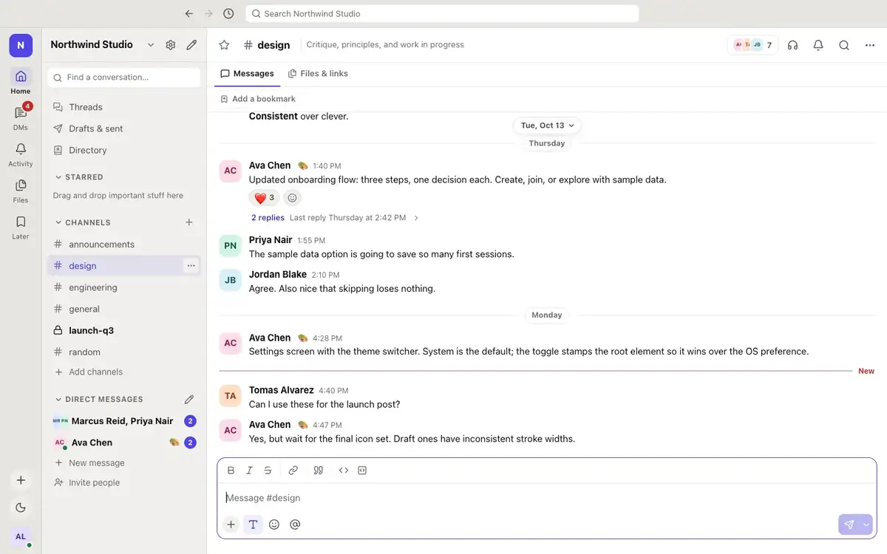Start a new DM with pencil icon
887x554 pixels.
pyautogui.click(x=189, y=399)
